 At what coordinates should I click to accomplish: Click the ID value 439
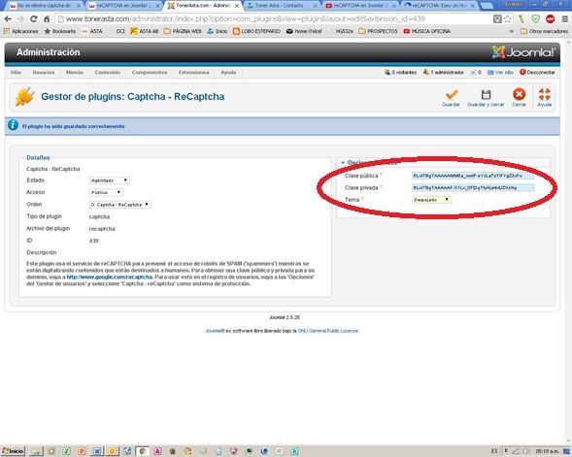[94, 241]
